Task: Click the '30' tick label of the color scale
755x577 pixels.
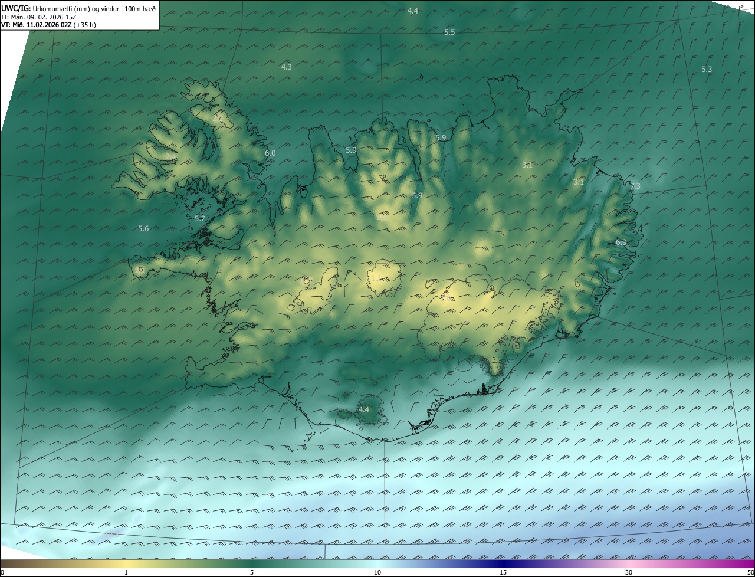Action: [x=629, y=572]
